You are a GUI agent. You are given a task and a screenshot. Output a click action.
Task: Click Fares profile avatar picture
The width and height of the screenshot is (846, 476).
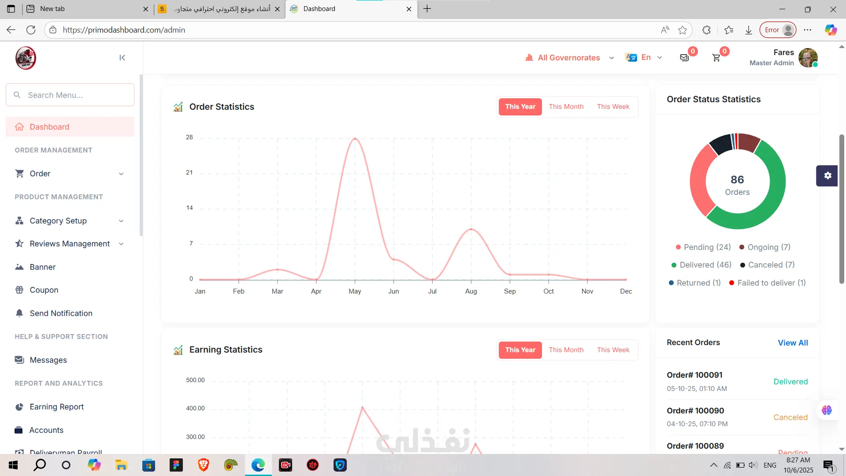point(808,58)
